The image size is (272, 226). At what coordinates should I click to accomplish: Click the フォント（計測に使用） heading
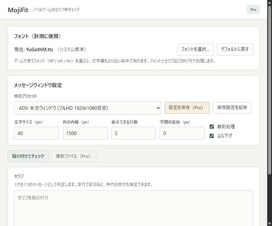[37, 36]
